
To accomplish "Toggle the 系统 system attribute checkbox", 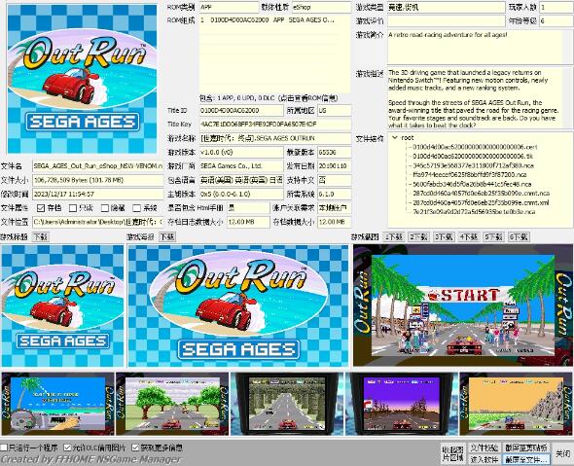I will [x=136, y=208].
